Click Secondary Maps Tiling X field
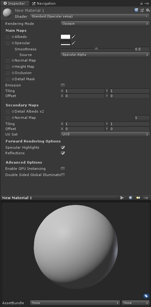The height and width of the screenshot is (307, 151). pyautogui.click(x=85, y=124)
